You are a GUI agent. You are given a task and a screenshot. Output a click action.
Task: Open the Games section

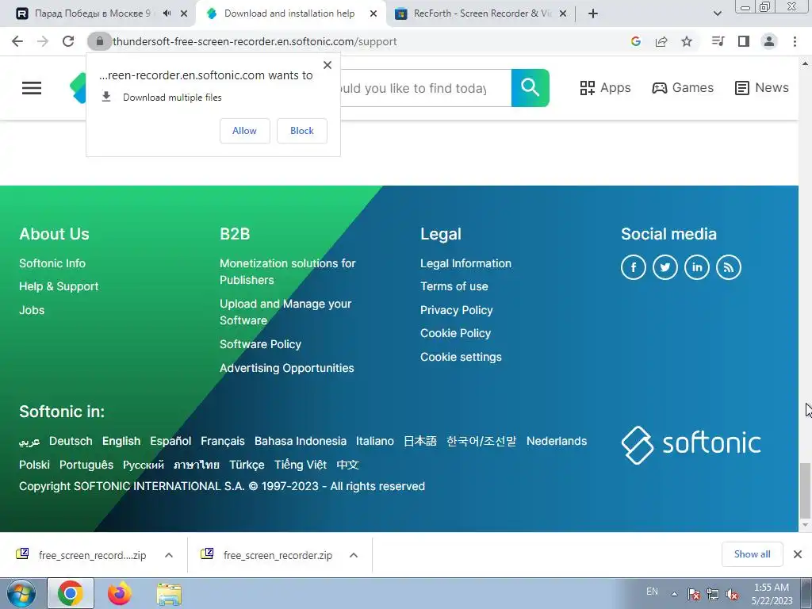point(683,88)
